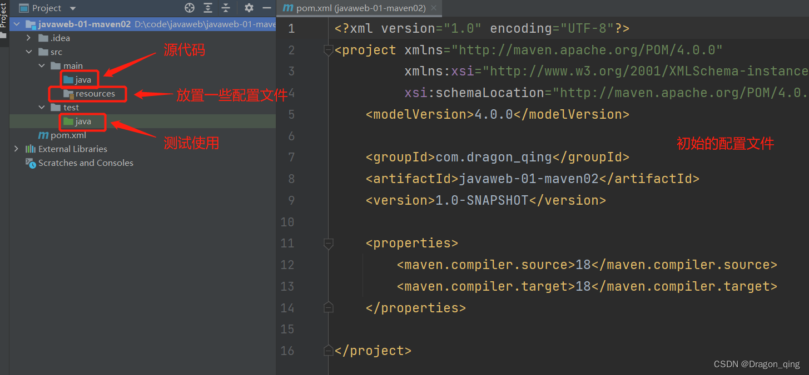Viewport: 809px width, 375px height.
Task: Click the xml version declaration line
Action: point(482,28)
